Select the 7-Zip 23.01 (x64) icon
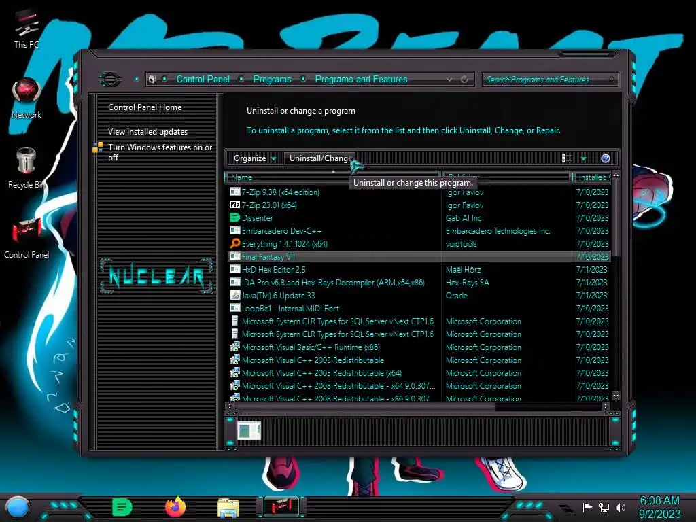Screen dimensions: 696x522 click(234, 205)
